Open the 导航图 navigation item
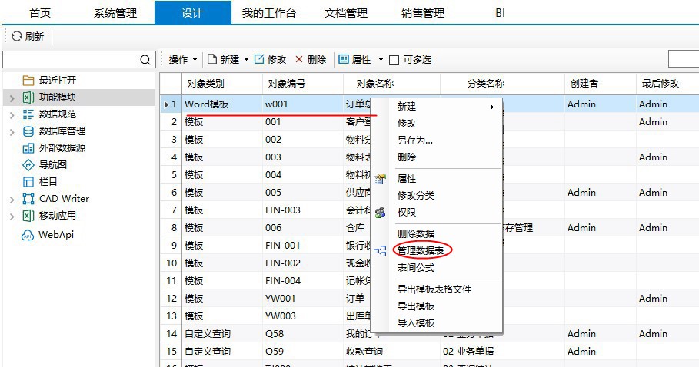 [x=52, y=164]
